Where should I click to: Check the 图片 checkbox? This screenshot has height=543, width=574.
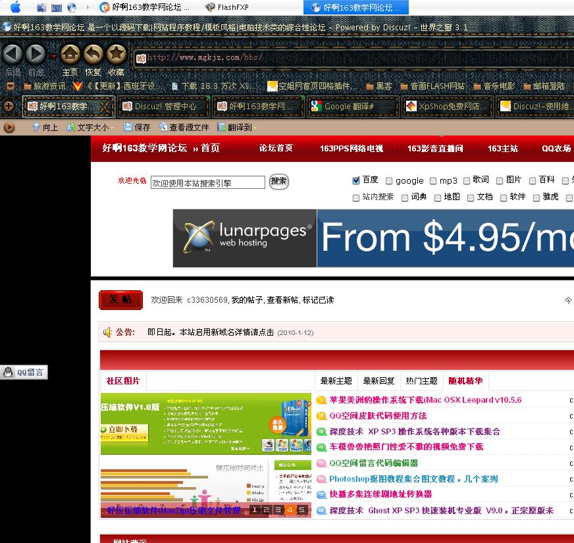[500, 181]
